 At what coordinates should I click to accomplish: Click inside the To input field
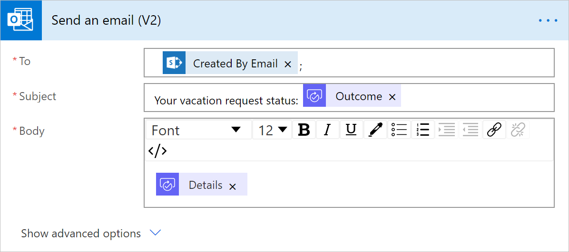coord(349,63)
